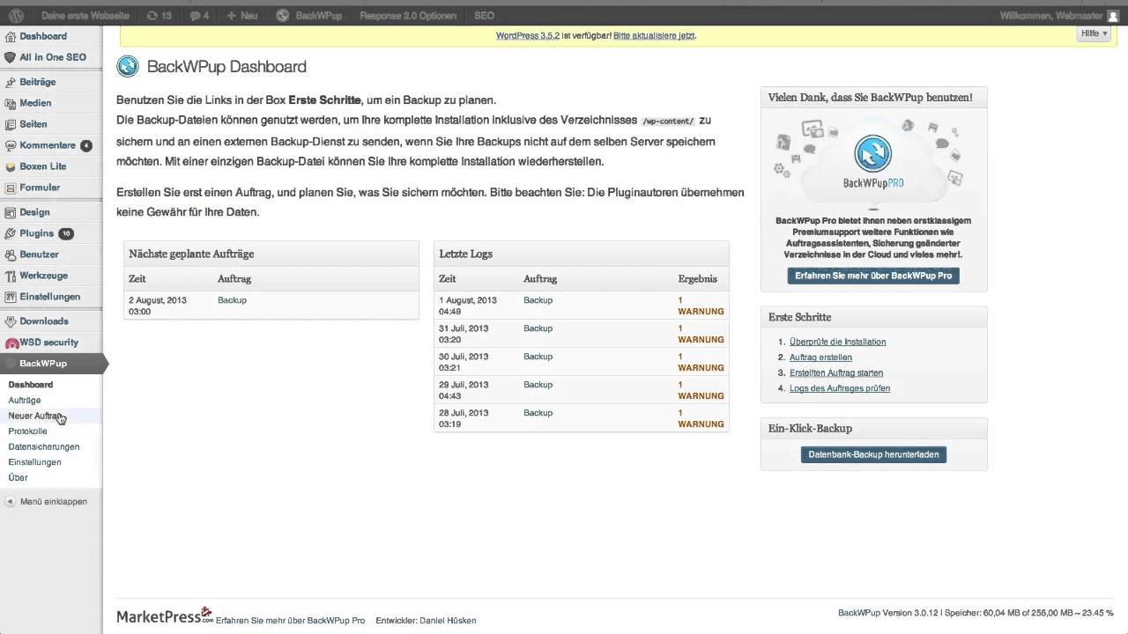Open comments bubble icon in admin bar

(195, 16)
